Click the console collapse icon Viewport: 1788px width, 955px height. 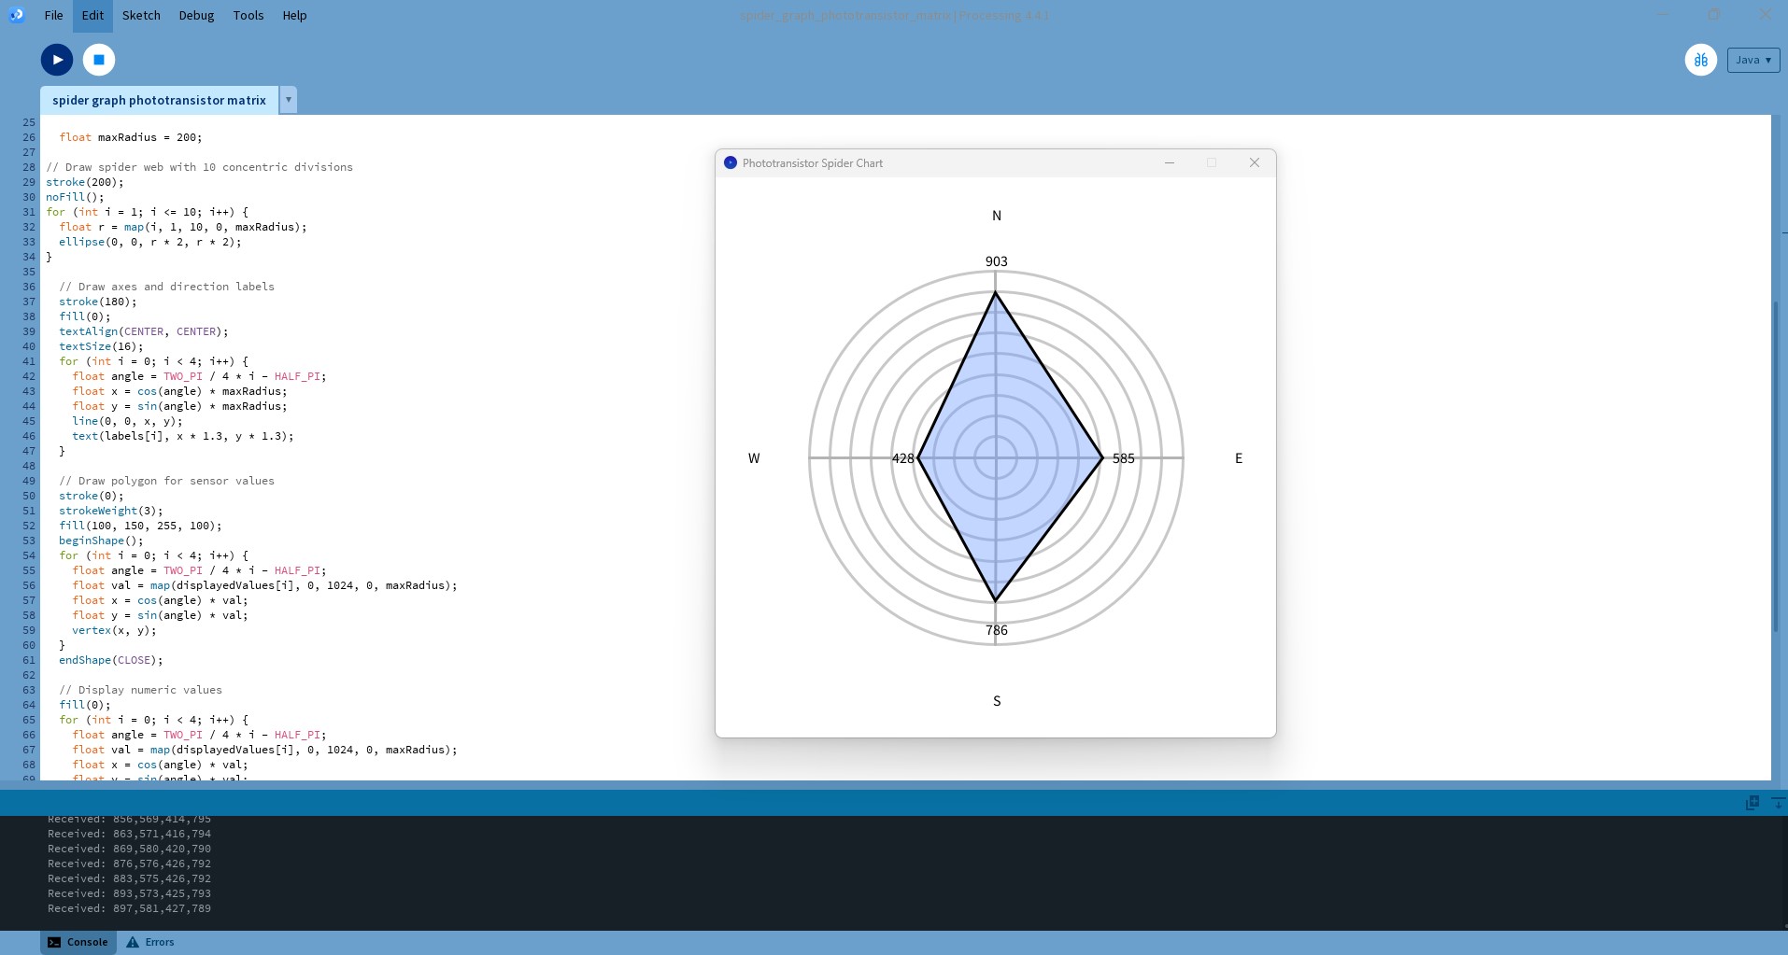1778,803
